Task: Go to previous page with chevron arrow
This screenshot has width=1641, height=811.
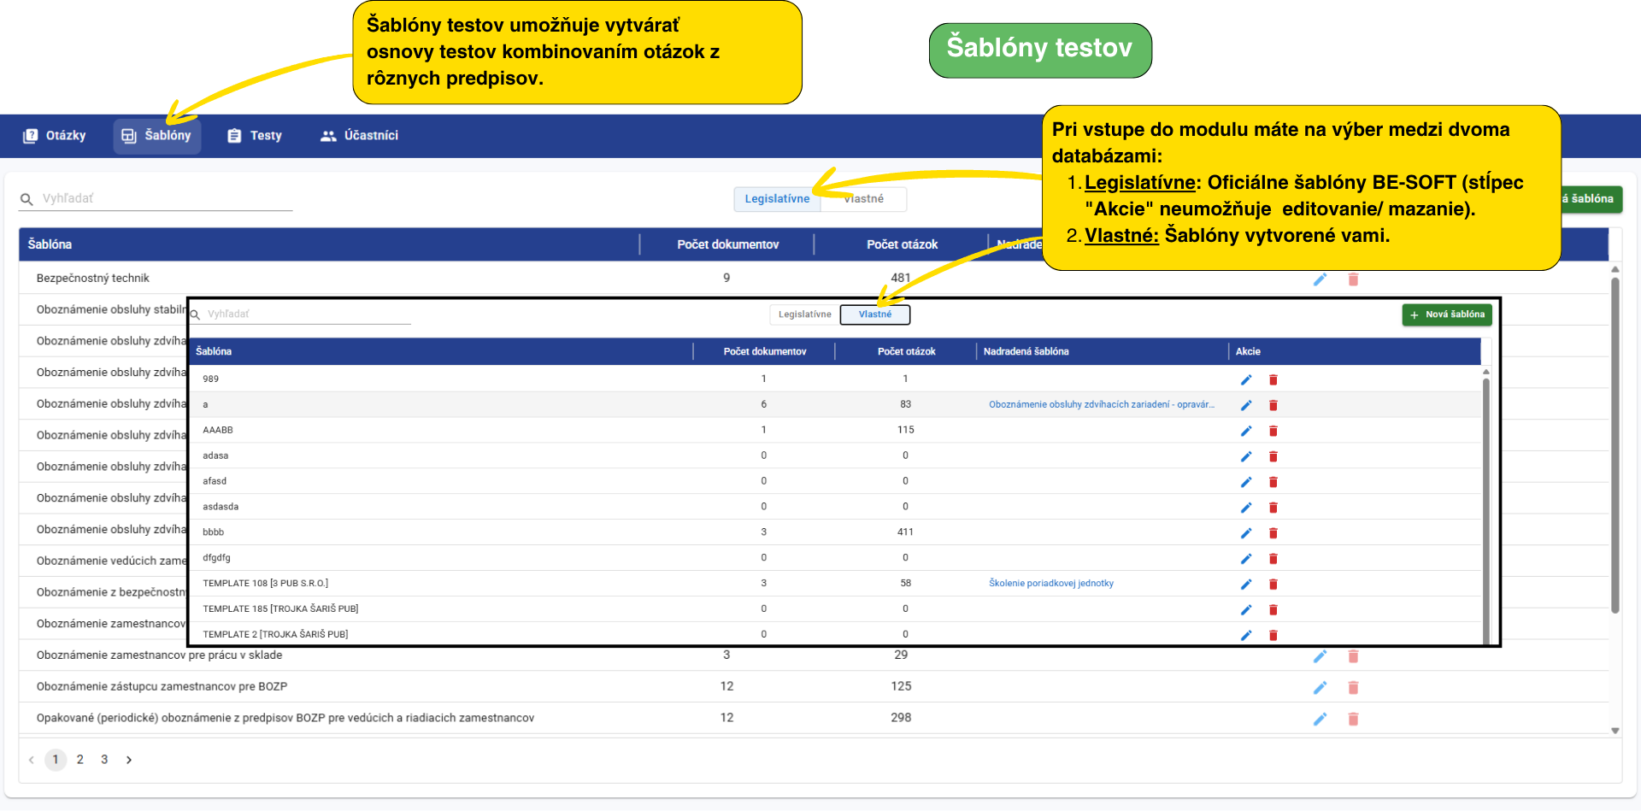Action: 32,760
